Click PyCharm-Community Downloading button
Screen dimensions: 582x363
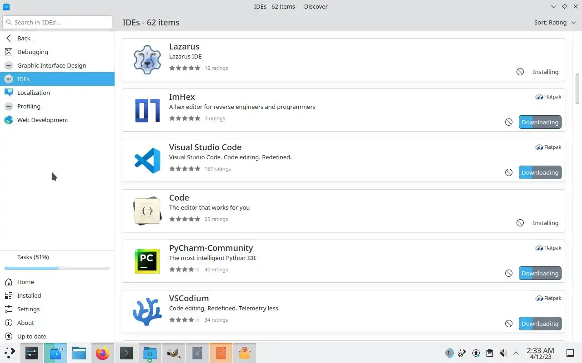pyautogui.click(x=540, y=273)
